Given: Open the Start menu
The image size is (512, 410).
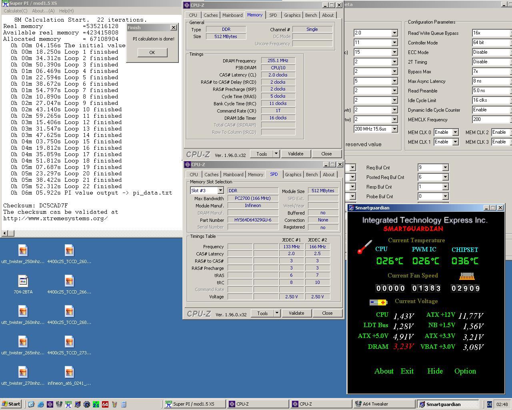Looking at the screenshot, I should pyautogui.click(x=11, y=404).
